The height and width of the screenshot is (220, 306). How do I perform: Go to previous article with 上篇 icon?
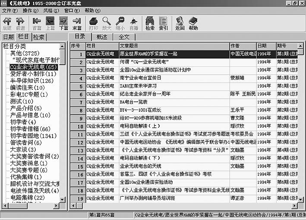(x=50, y=23)
